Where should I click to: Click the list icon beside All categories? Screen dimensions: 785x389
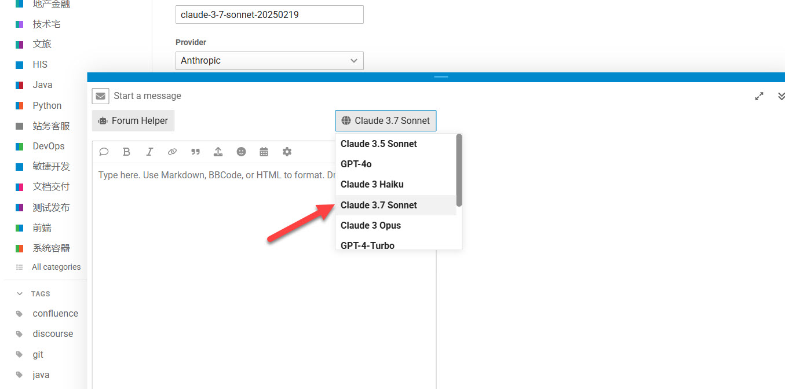(20, 267)
